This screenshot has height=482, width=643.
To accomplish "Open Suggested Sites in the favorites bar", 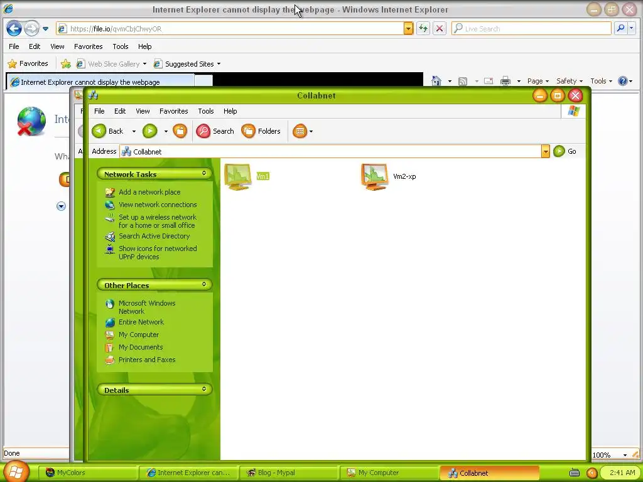I will coord(187,63).
